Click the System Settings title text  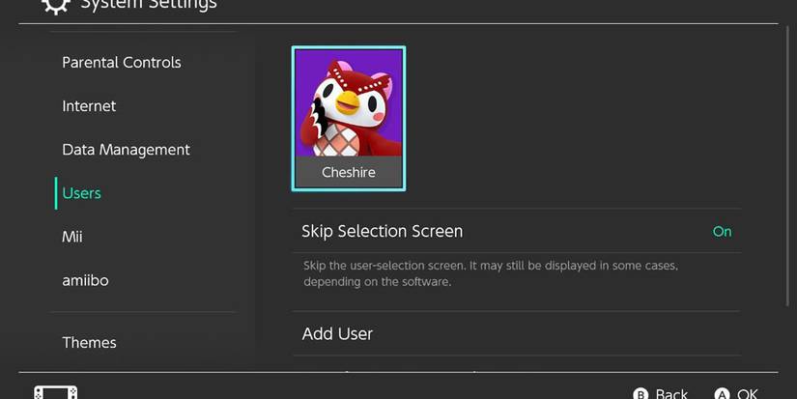tap(149, 5)
